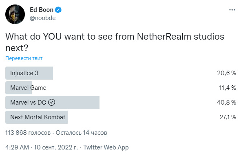Viewport: 241px width, 156px height.
Task: Open the Ed Boon display name
Action: 42,10
